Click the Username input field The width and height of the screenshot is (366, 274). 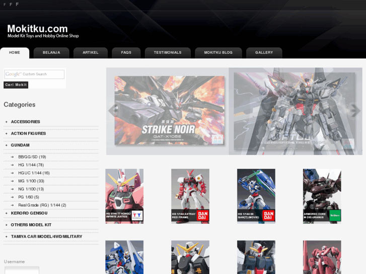tap(22, 270)
